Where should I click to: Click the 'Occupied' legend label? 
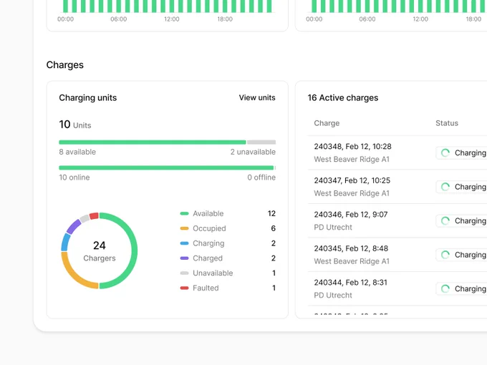click(x=209, y=228)
